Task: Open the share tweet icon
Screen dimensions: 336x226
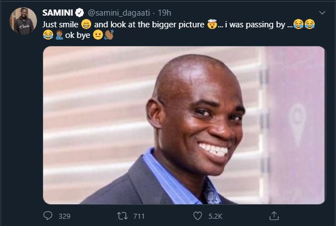Action: click(274, 215)
